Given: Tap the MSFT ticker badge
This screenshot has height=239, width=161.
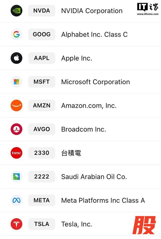Looking at the screenshot, I should tap(42, 82).
